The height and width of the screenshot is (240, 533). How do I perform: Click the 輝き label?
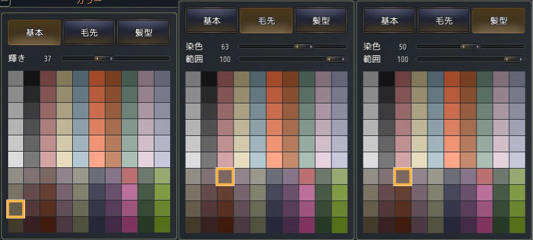pyautogui.click(x=17, y=58)
